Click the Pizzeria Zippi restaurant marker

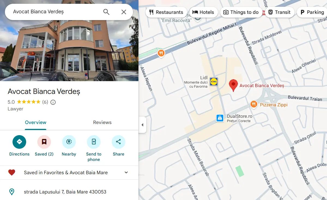pos(254,104)
